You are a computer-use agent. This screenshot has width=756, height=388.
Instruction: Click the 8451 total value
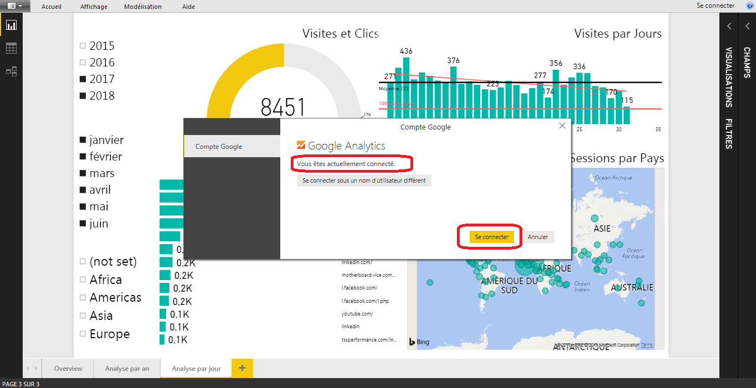click(283, 107)
